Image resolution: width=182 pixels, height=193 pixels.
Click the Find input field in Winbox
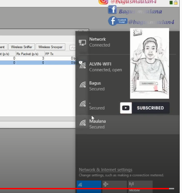[73, 48]
